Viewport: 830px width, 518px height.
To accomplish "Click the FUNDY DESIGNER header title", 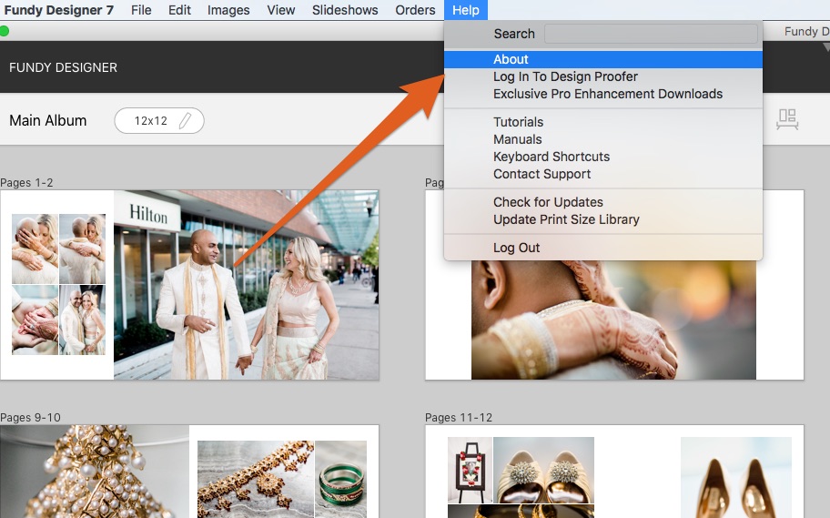I will (x=63, y=67).
